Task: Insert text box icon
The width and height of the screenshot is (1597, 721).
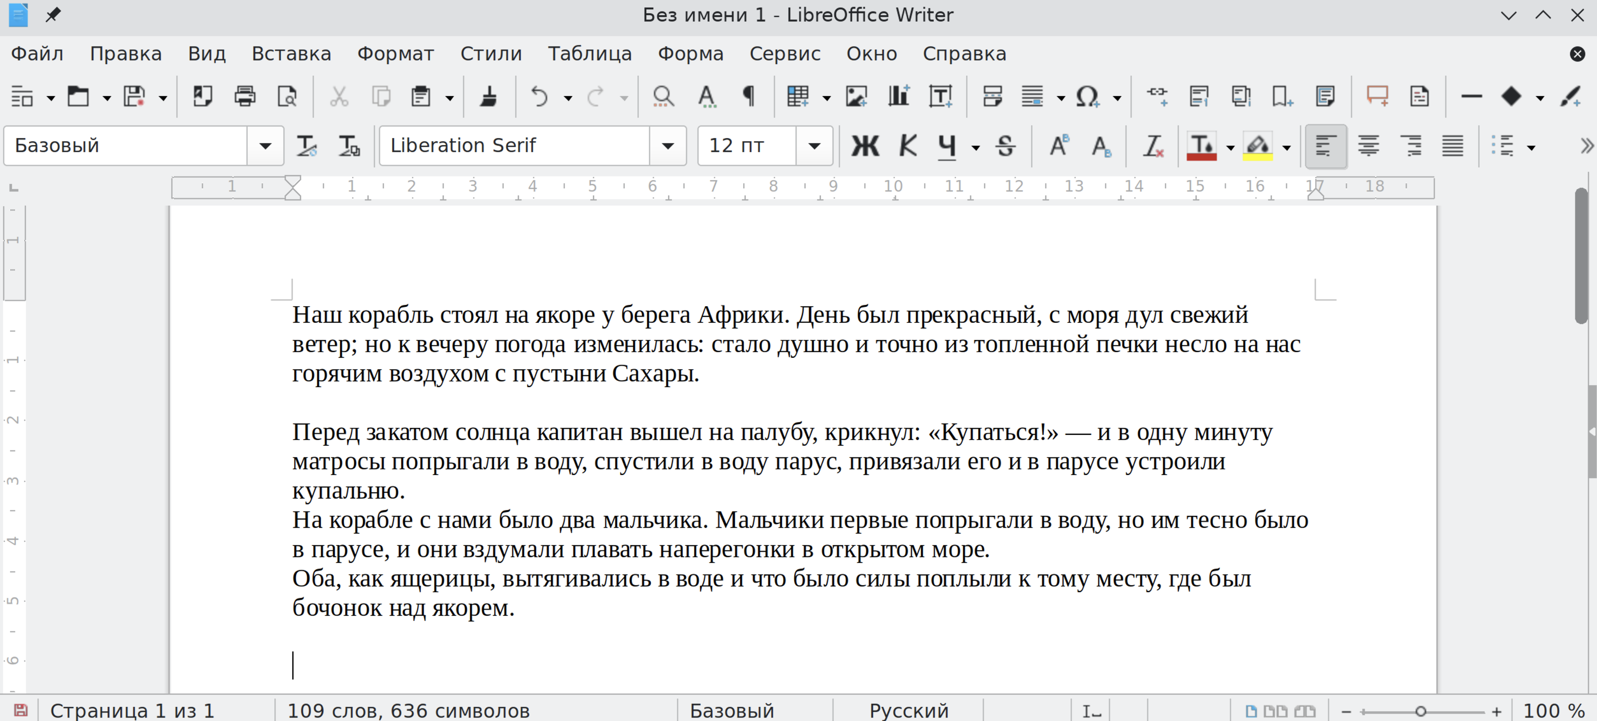Action: (941, 96)
